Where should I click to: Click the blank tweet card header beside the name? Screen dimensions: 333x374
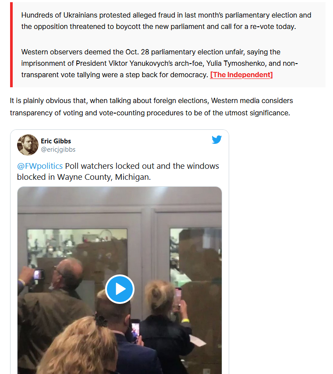pos(141,145)
